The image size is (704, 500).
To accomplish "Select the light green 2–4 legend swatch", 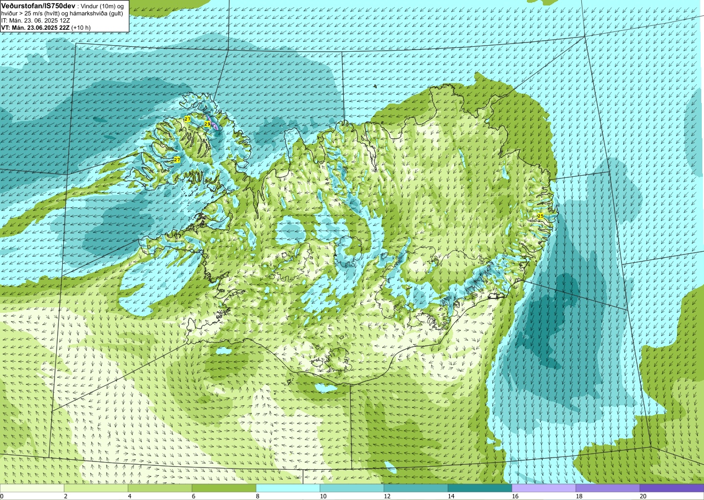I will [96, 488].
